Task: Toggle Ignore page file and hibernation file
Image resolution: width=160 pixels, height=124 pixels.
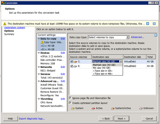Action: pyautogui.click(x=70, y=98)
